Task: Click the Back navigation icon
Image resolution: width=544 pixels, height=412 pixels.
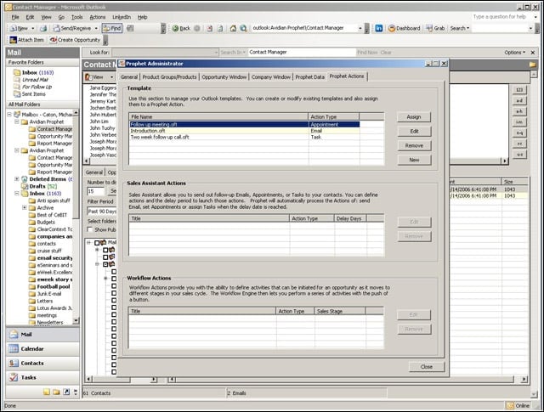Action: [181, 28]
